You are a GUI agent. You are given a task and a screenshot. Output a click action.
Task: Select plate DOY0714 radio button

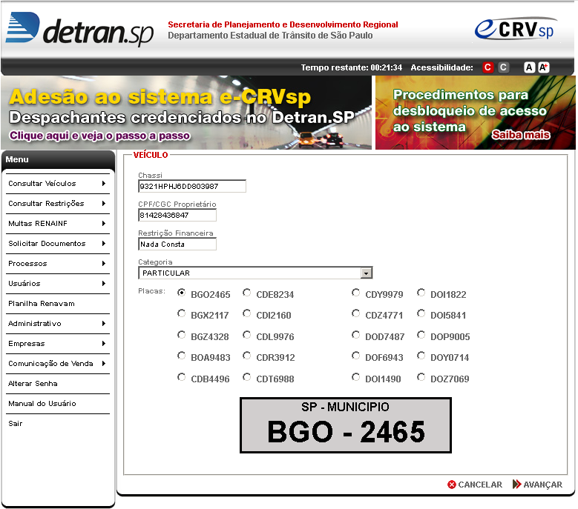(421, 356)
